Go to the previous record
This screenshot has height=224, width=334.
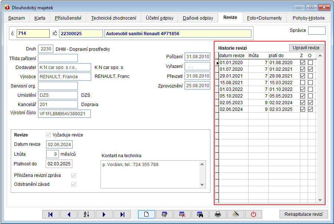coord(69,214)
